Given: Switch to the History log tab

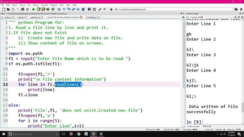Looking at the screenshot, I should click(207, 126).
